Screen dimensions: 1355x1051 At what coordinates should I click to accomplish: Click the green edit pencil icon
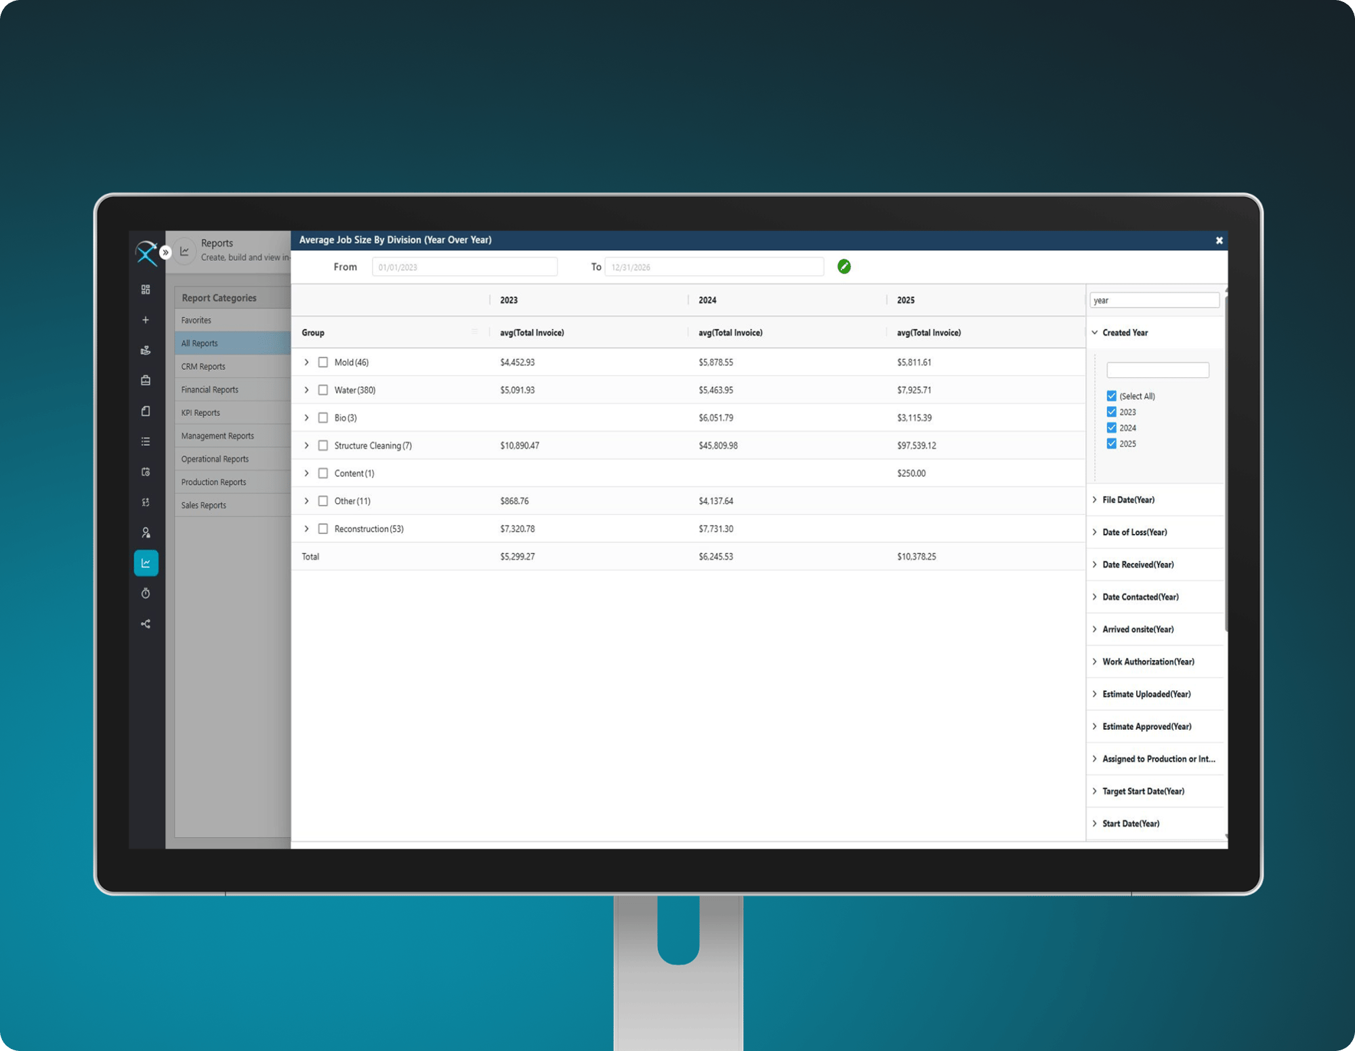pyautogui.click(x=843, y=266)
